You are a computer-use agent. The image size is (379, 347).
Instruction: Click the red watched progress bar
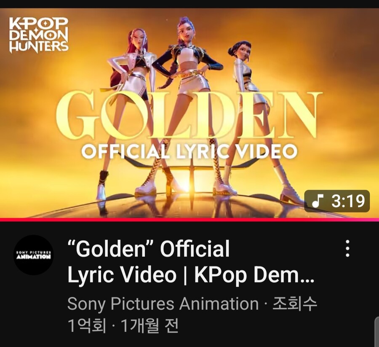tap(189, 220)
